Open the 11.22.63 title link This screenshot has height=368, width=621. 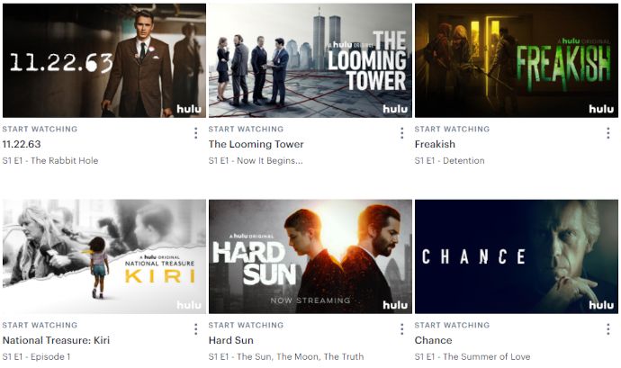(x=22, y=144)
